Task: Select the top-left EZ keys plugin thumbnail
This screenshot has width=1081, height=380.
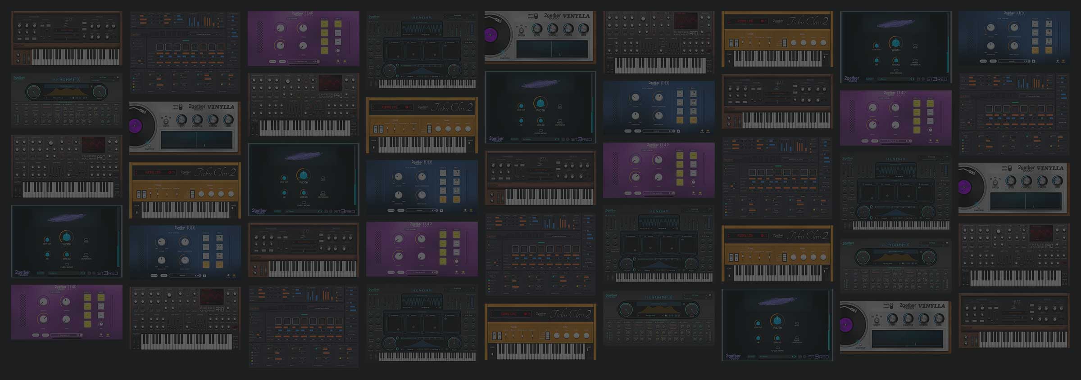Action: [67, 38]
